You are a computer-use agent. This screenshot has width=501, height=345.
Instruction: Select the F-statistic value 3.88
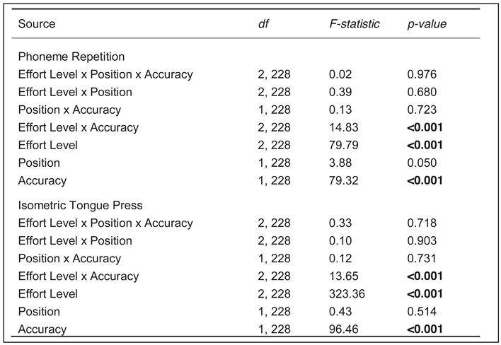coord(340,163)
